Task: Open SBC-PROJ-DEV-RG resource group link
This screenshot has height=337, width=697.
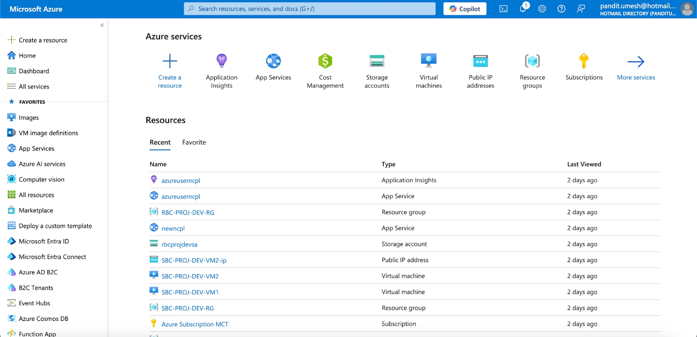Action: tap(188, 308)
